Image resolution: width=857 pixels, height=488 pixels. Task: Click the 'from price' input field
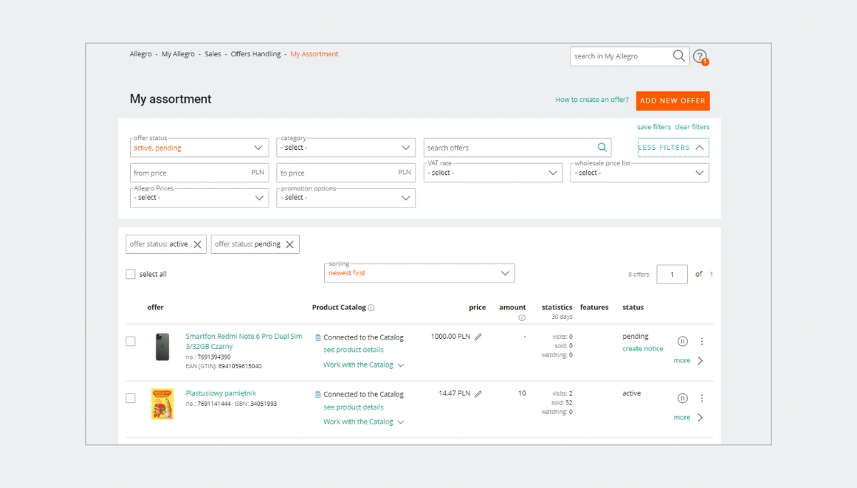point(199,173)
